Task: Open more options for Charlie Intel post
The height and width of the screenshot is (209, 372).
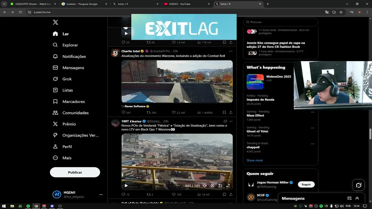Action: pyautogui.click(x=231, y=51)
